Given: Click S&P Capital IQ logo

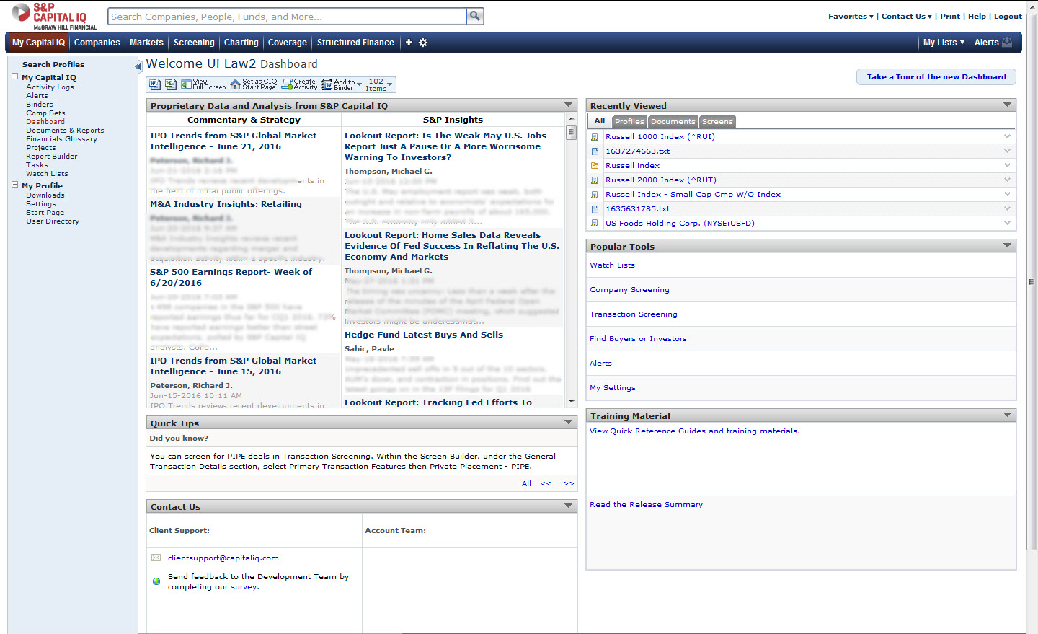Looking at the screenshot, I should coord(54,16).
